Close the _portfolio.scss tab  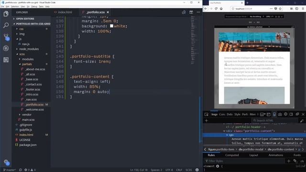(108, 12)
